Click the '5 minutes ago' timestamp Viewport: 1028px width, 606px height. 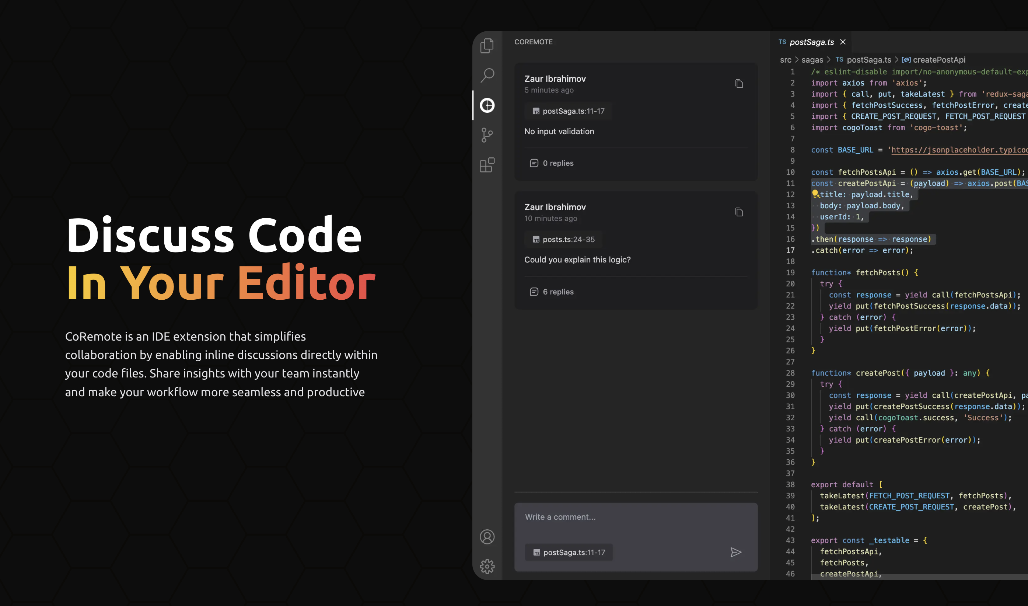[x=549, y=90]
